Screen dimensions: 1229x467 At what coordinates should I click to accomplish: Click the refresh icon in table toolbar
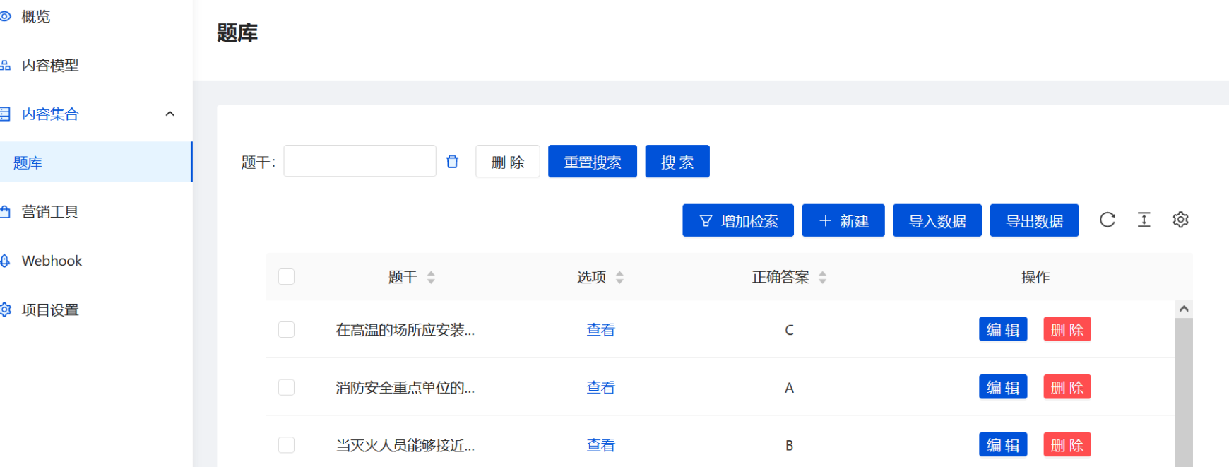tap(1108, 220)
